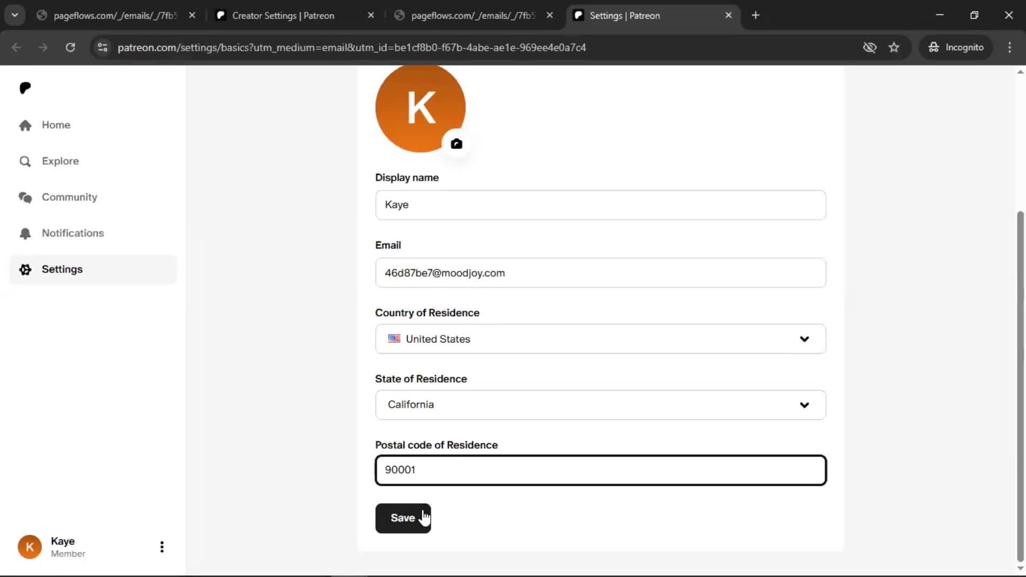1026x577 pixels.
Task: Close the Settings | Patreon tab
Action: [728, 15]
